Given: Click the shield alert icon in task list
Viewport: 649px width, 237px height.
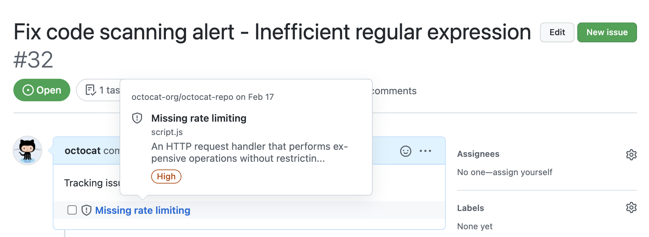Looking at the screenshot, I should point(86,210).
